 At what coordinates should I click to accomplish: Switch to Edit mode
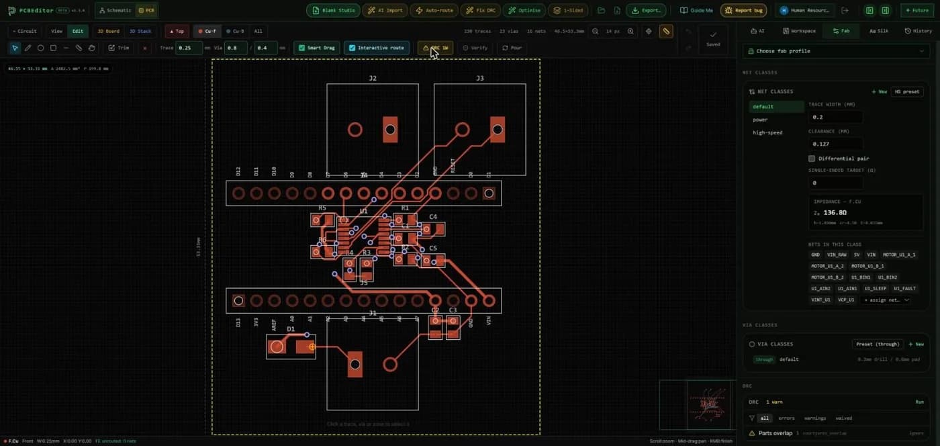pos(78,31)
